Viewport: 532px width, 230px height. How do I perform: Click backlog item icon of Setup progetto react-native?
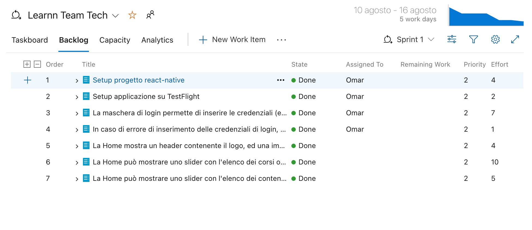pos(86,80)
